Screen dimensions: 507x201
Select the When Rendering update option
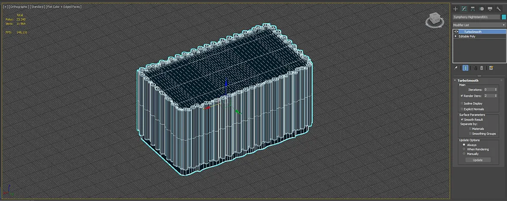464,149
